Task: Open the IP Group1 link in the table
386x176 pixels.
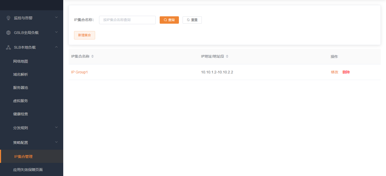Action: pos(80,72)
